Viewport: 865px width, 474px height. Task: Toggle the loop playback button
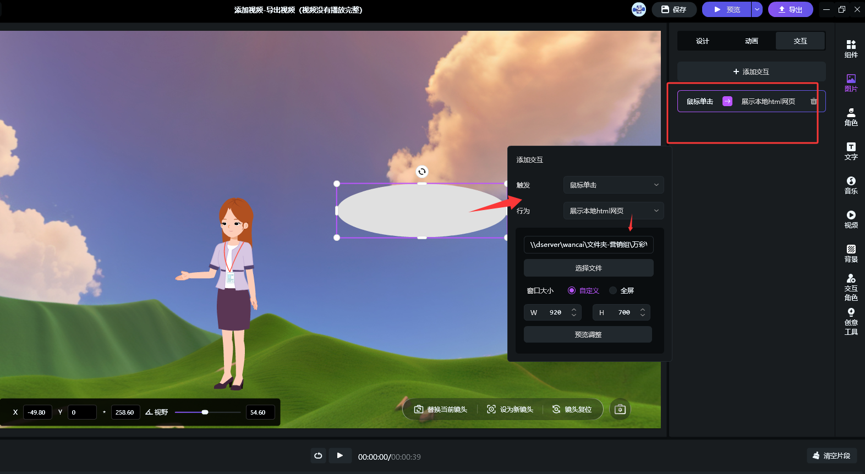pos(318,456)
